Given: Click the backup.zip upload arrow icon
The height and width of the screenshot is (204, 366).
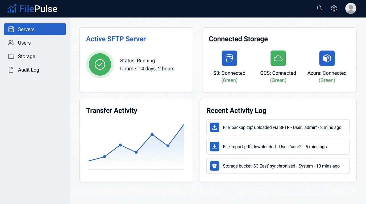Looking at the screenshot, I should click(214, 127).
